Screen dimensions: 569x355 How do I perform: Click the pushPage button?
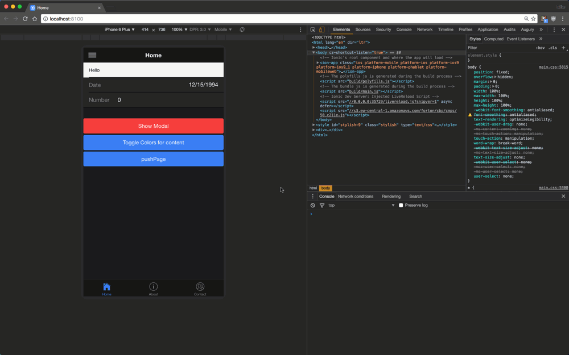pyautogui.click(x=153, y=159)
